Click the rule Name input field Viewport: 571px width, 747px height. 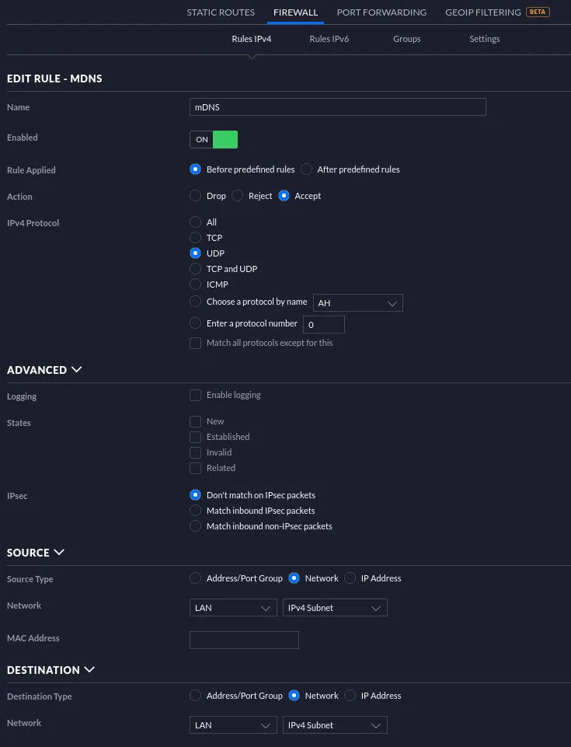coord(338,107)
